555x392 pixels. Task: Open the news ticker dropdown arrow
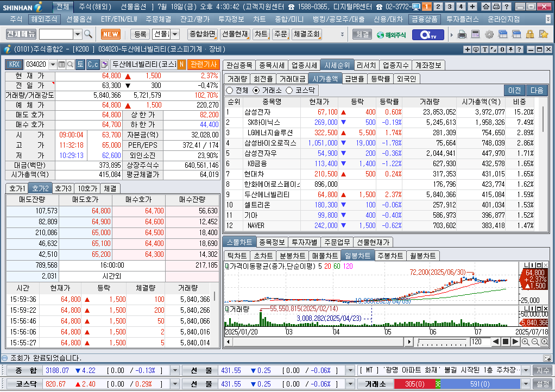pyautogui.click(x=526, y=370)
